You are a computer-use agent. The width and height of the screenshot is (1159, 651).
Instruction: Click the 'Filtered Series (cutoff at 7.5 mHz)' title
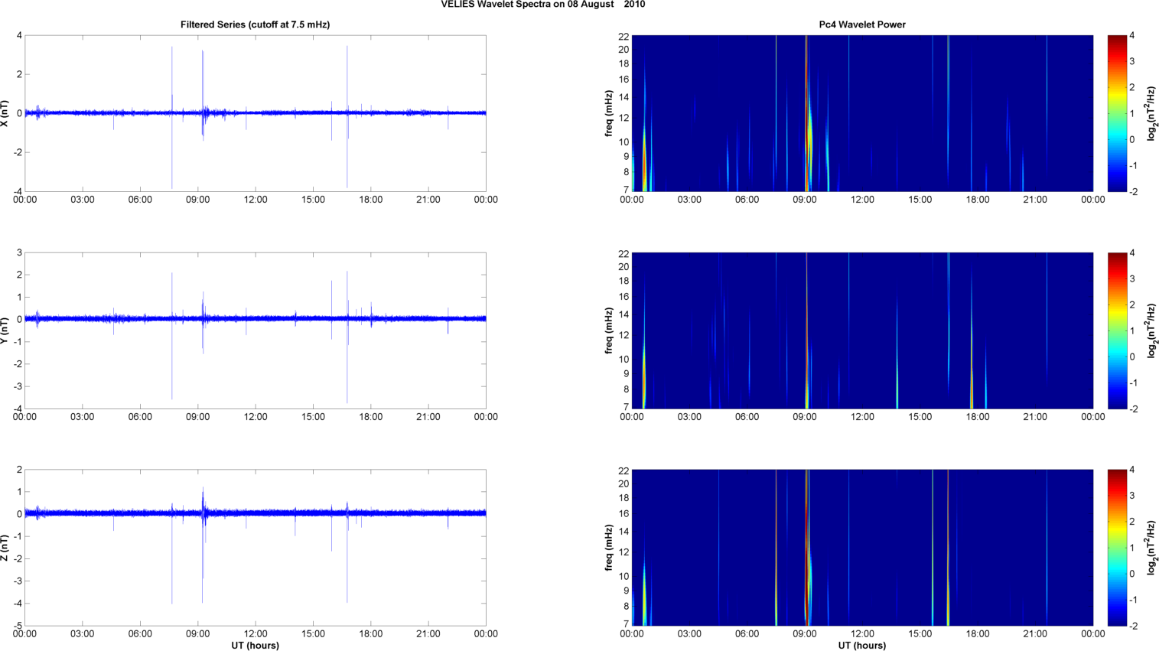255,24
